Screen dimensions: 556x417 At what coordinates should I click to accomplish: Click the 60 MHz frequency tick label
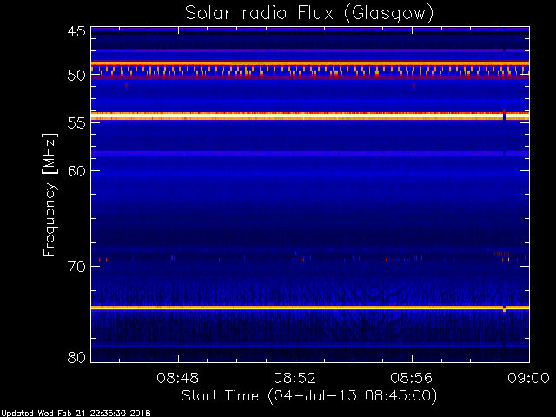76,171
